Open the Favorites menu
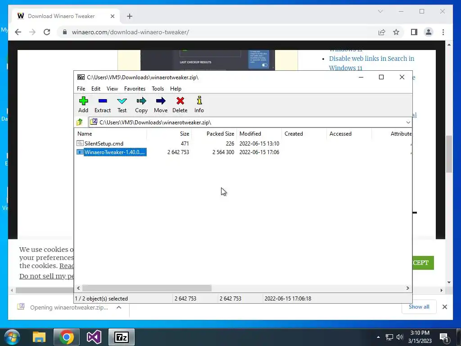The width and height of the screenshot is (461, 346). (135, 89)
